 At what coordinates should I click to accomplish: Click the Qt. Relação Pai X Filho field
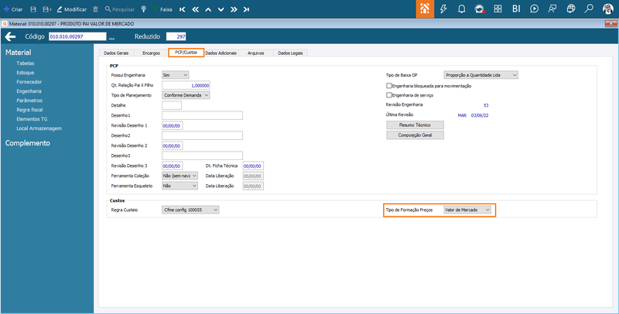[x=186, y=85]
